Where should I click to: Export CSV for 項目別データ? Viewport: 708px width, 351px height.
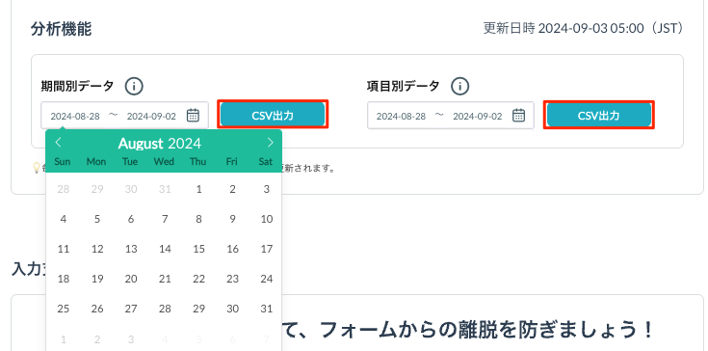pyautogui.click(x=599, y=115)
